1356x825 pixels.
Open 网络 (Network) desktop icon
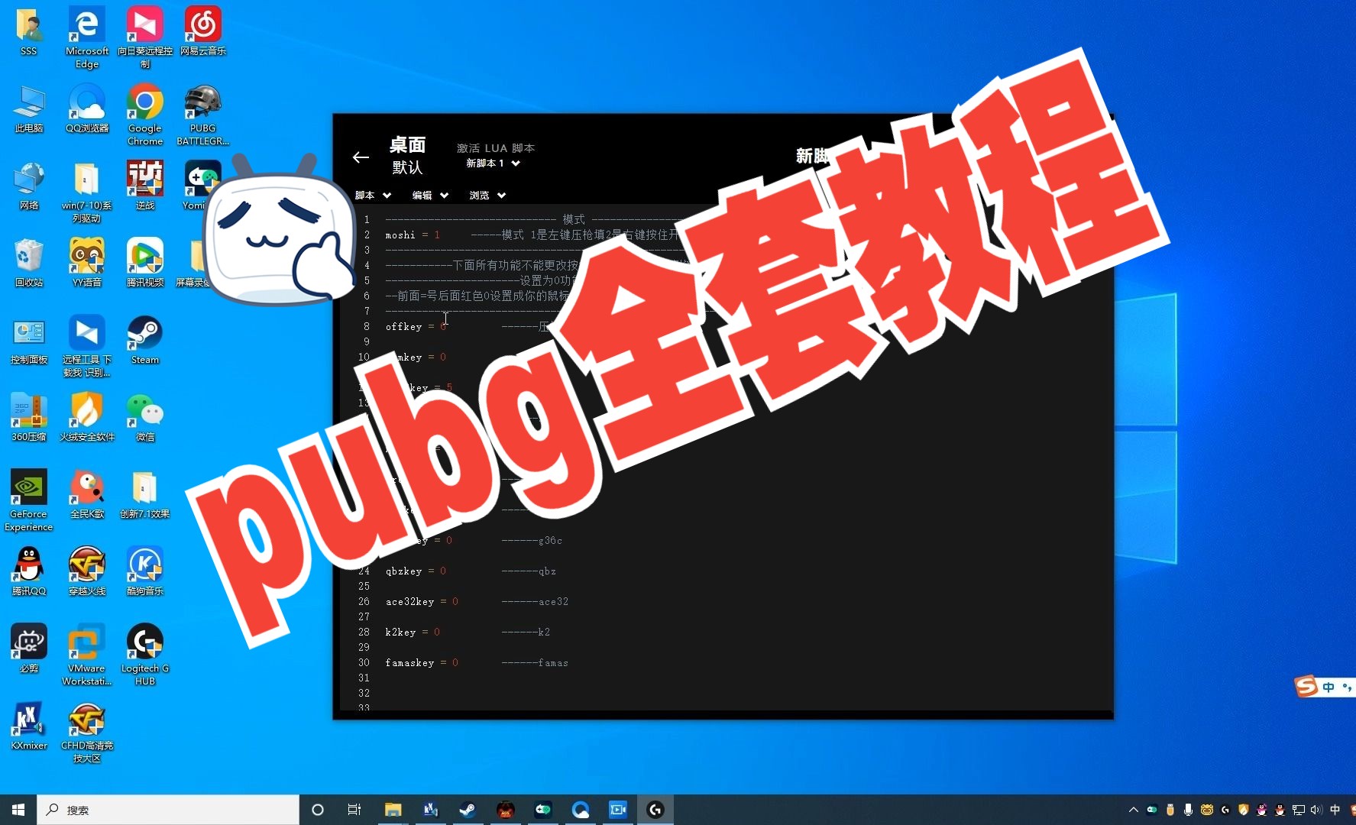pyautogui.click(x=29, y=186)
